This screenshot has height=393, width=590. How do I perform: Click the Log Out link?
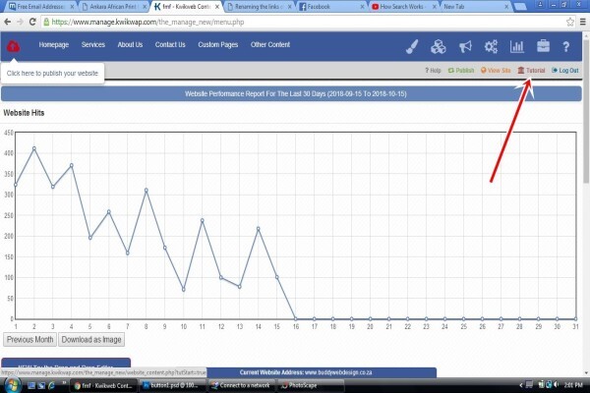click(564, 71)
